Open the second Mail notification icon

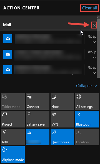pos(8,54)
